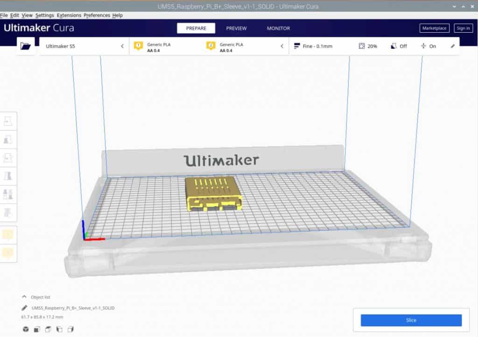
Task: Expand the Ultimaker S5 printer selector
Action: [x=84, y=46]
